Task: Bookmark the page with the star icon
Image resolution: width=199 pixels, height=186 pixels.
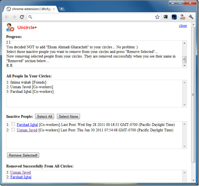Action: pyautogui.click(x=157, y=17)
